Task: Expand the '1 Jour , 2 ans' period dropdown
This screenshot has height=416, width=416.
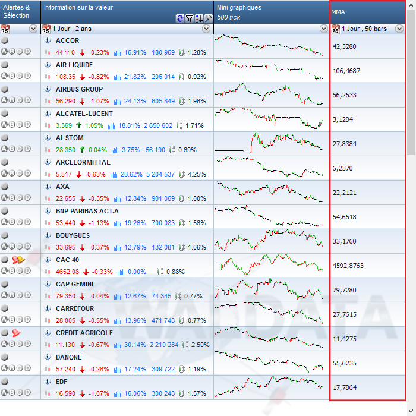Action: [x=206, y=29]
